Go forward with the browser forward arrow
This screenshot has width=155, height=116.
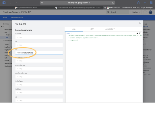(x=16, y=3)
